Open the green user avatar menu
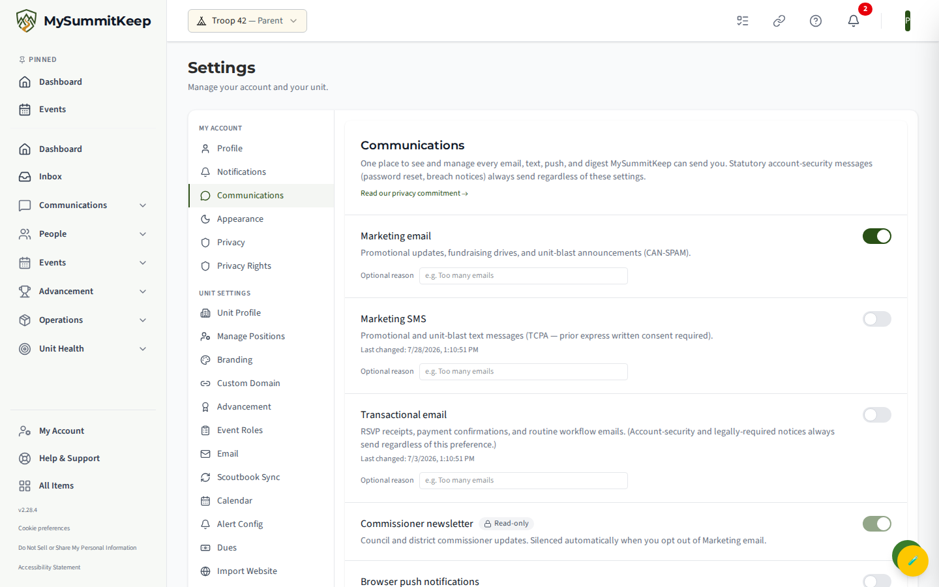Image resolution: width=939 pixels, height=587 pixels. coord(907,21)
